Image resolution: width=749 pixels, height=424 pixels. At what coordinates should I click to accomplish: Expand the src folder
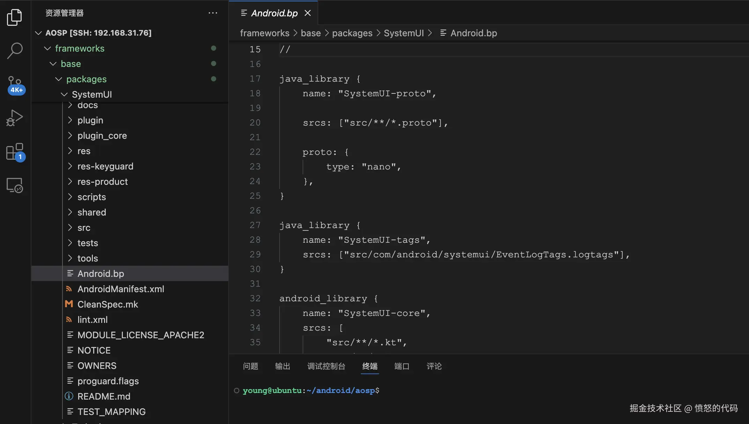pyautogui.click(x=84, y=228)
